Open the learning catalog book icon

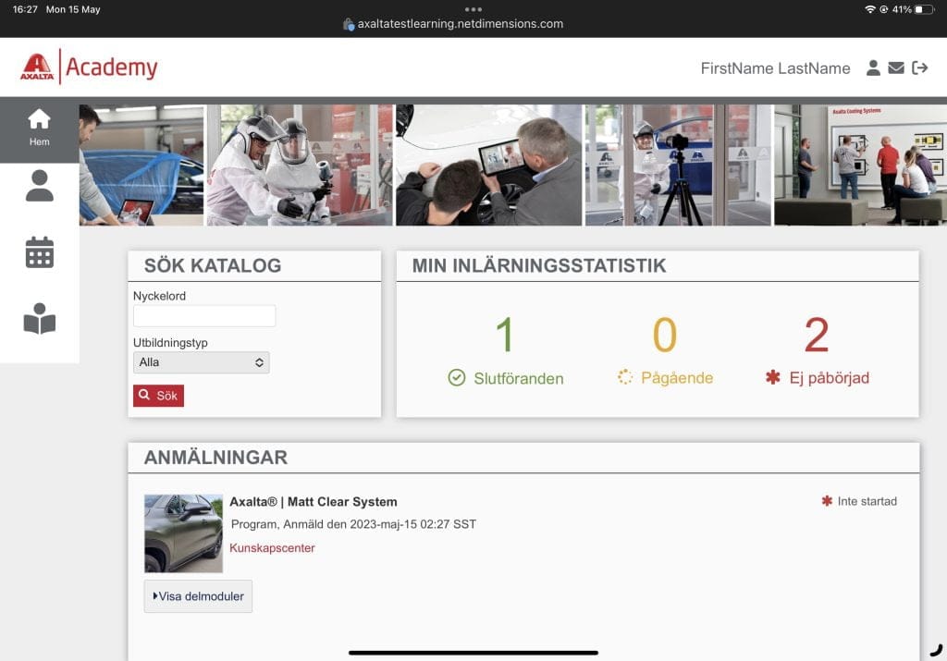(39, 317)
